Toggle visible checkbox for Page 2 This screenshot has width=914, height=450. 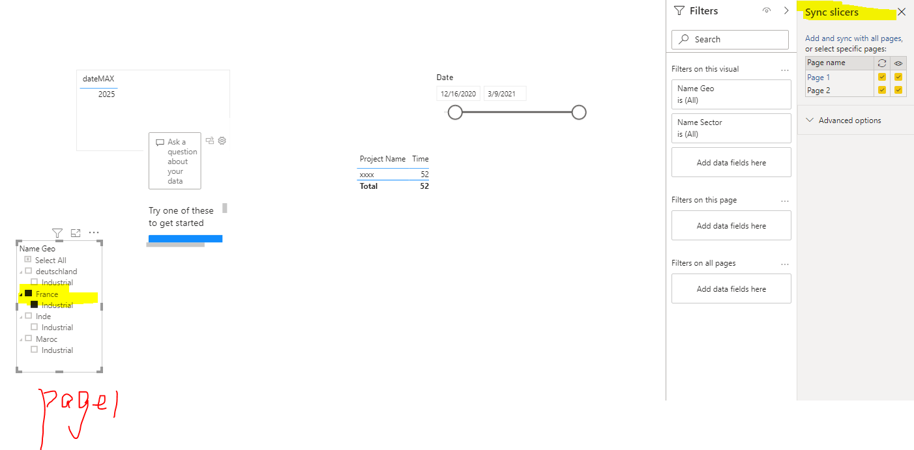898,90
